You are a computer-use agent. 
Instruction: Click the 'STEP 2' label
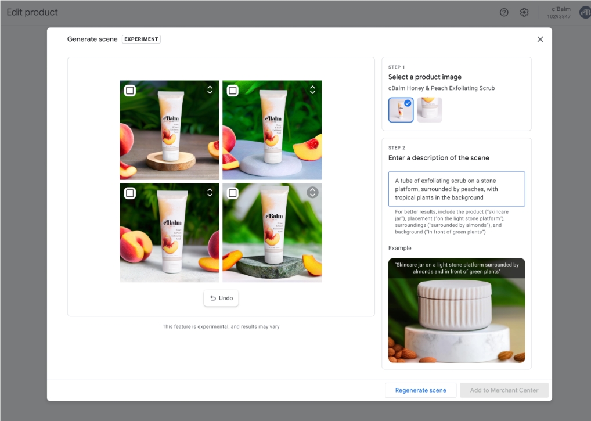(x=397, y=148)
